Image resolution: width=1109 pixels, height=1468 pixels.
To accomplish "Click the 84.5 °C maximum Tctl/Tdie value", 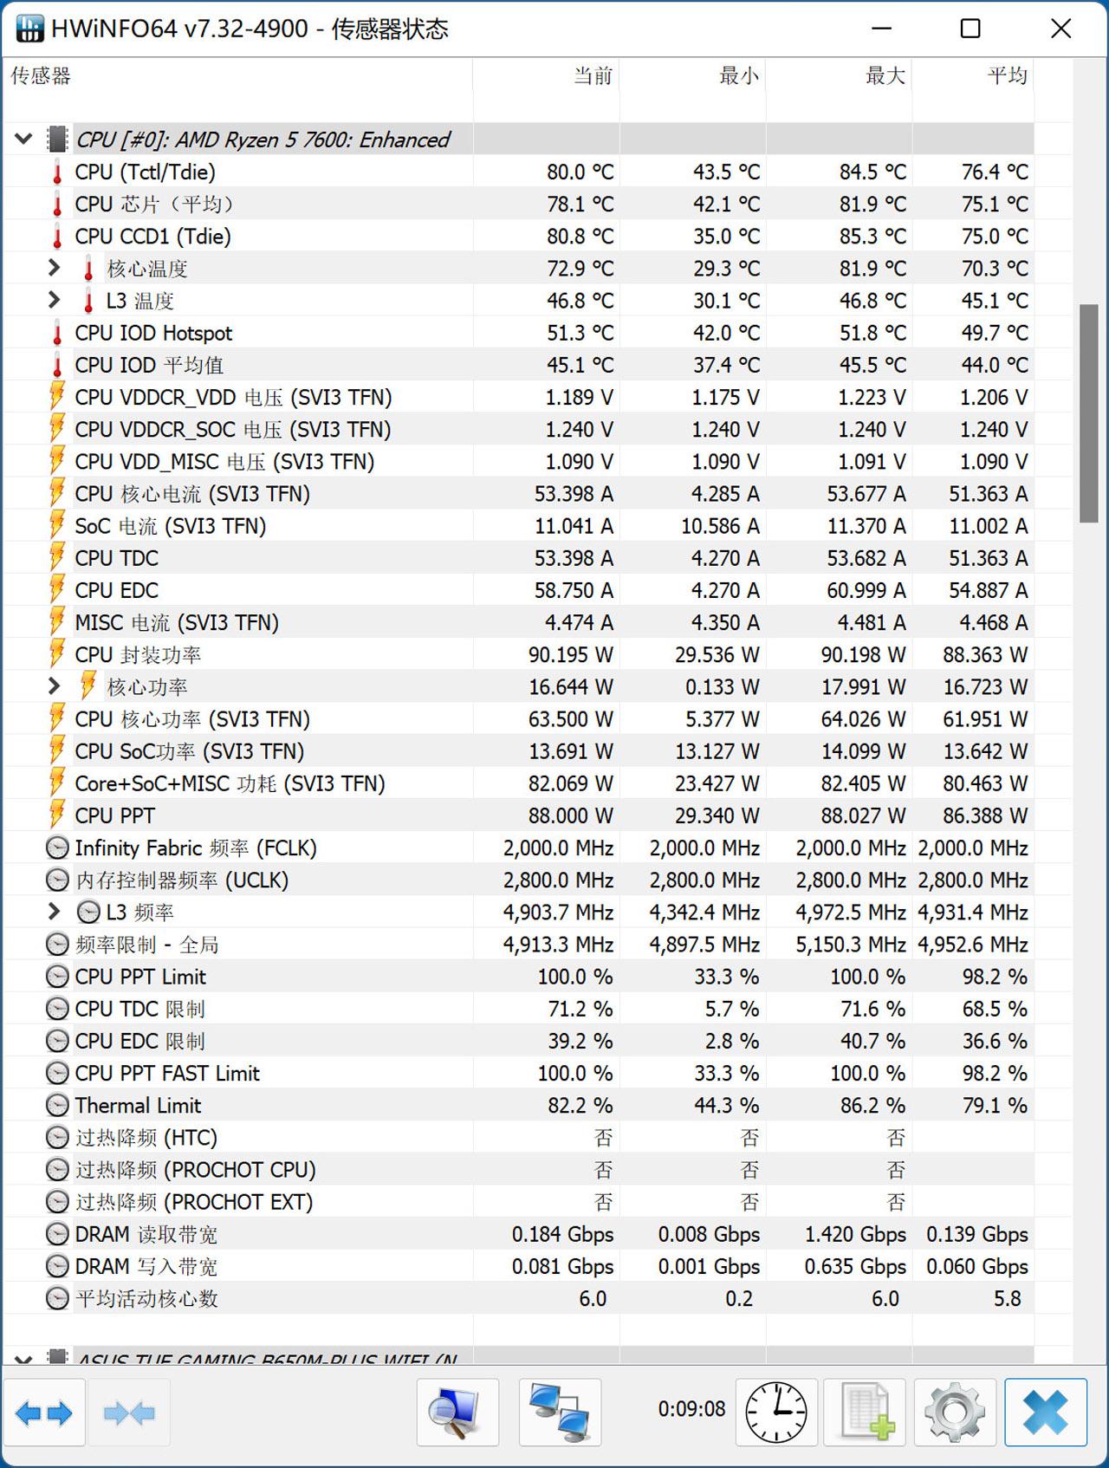I will 872,172.
